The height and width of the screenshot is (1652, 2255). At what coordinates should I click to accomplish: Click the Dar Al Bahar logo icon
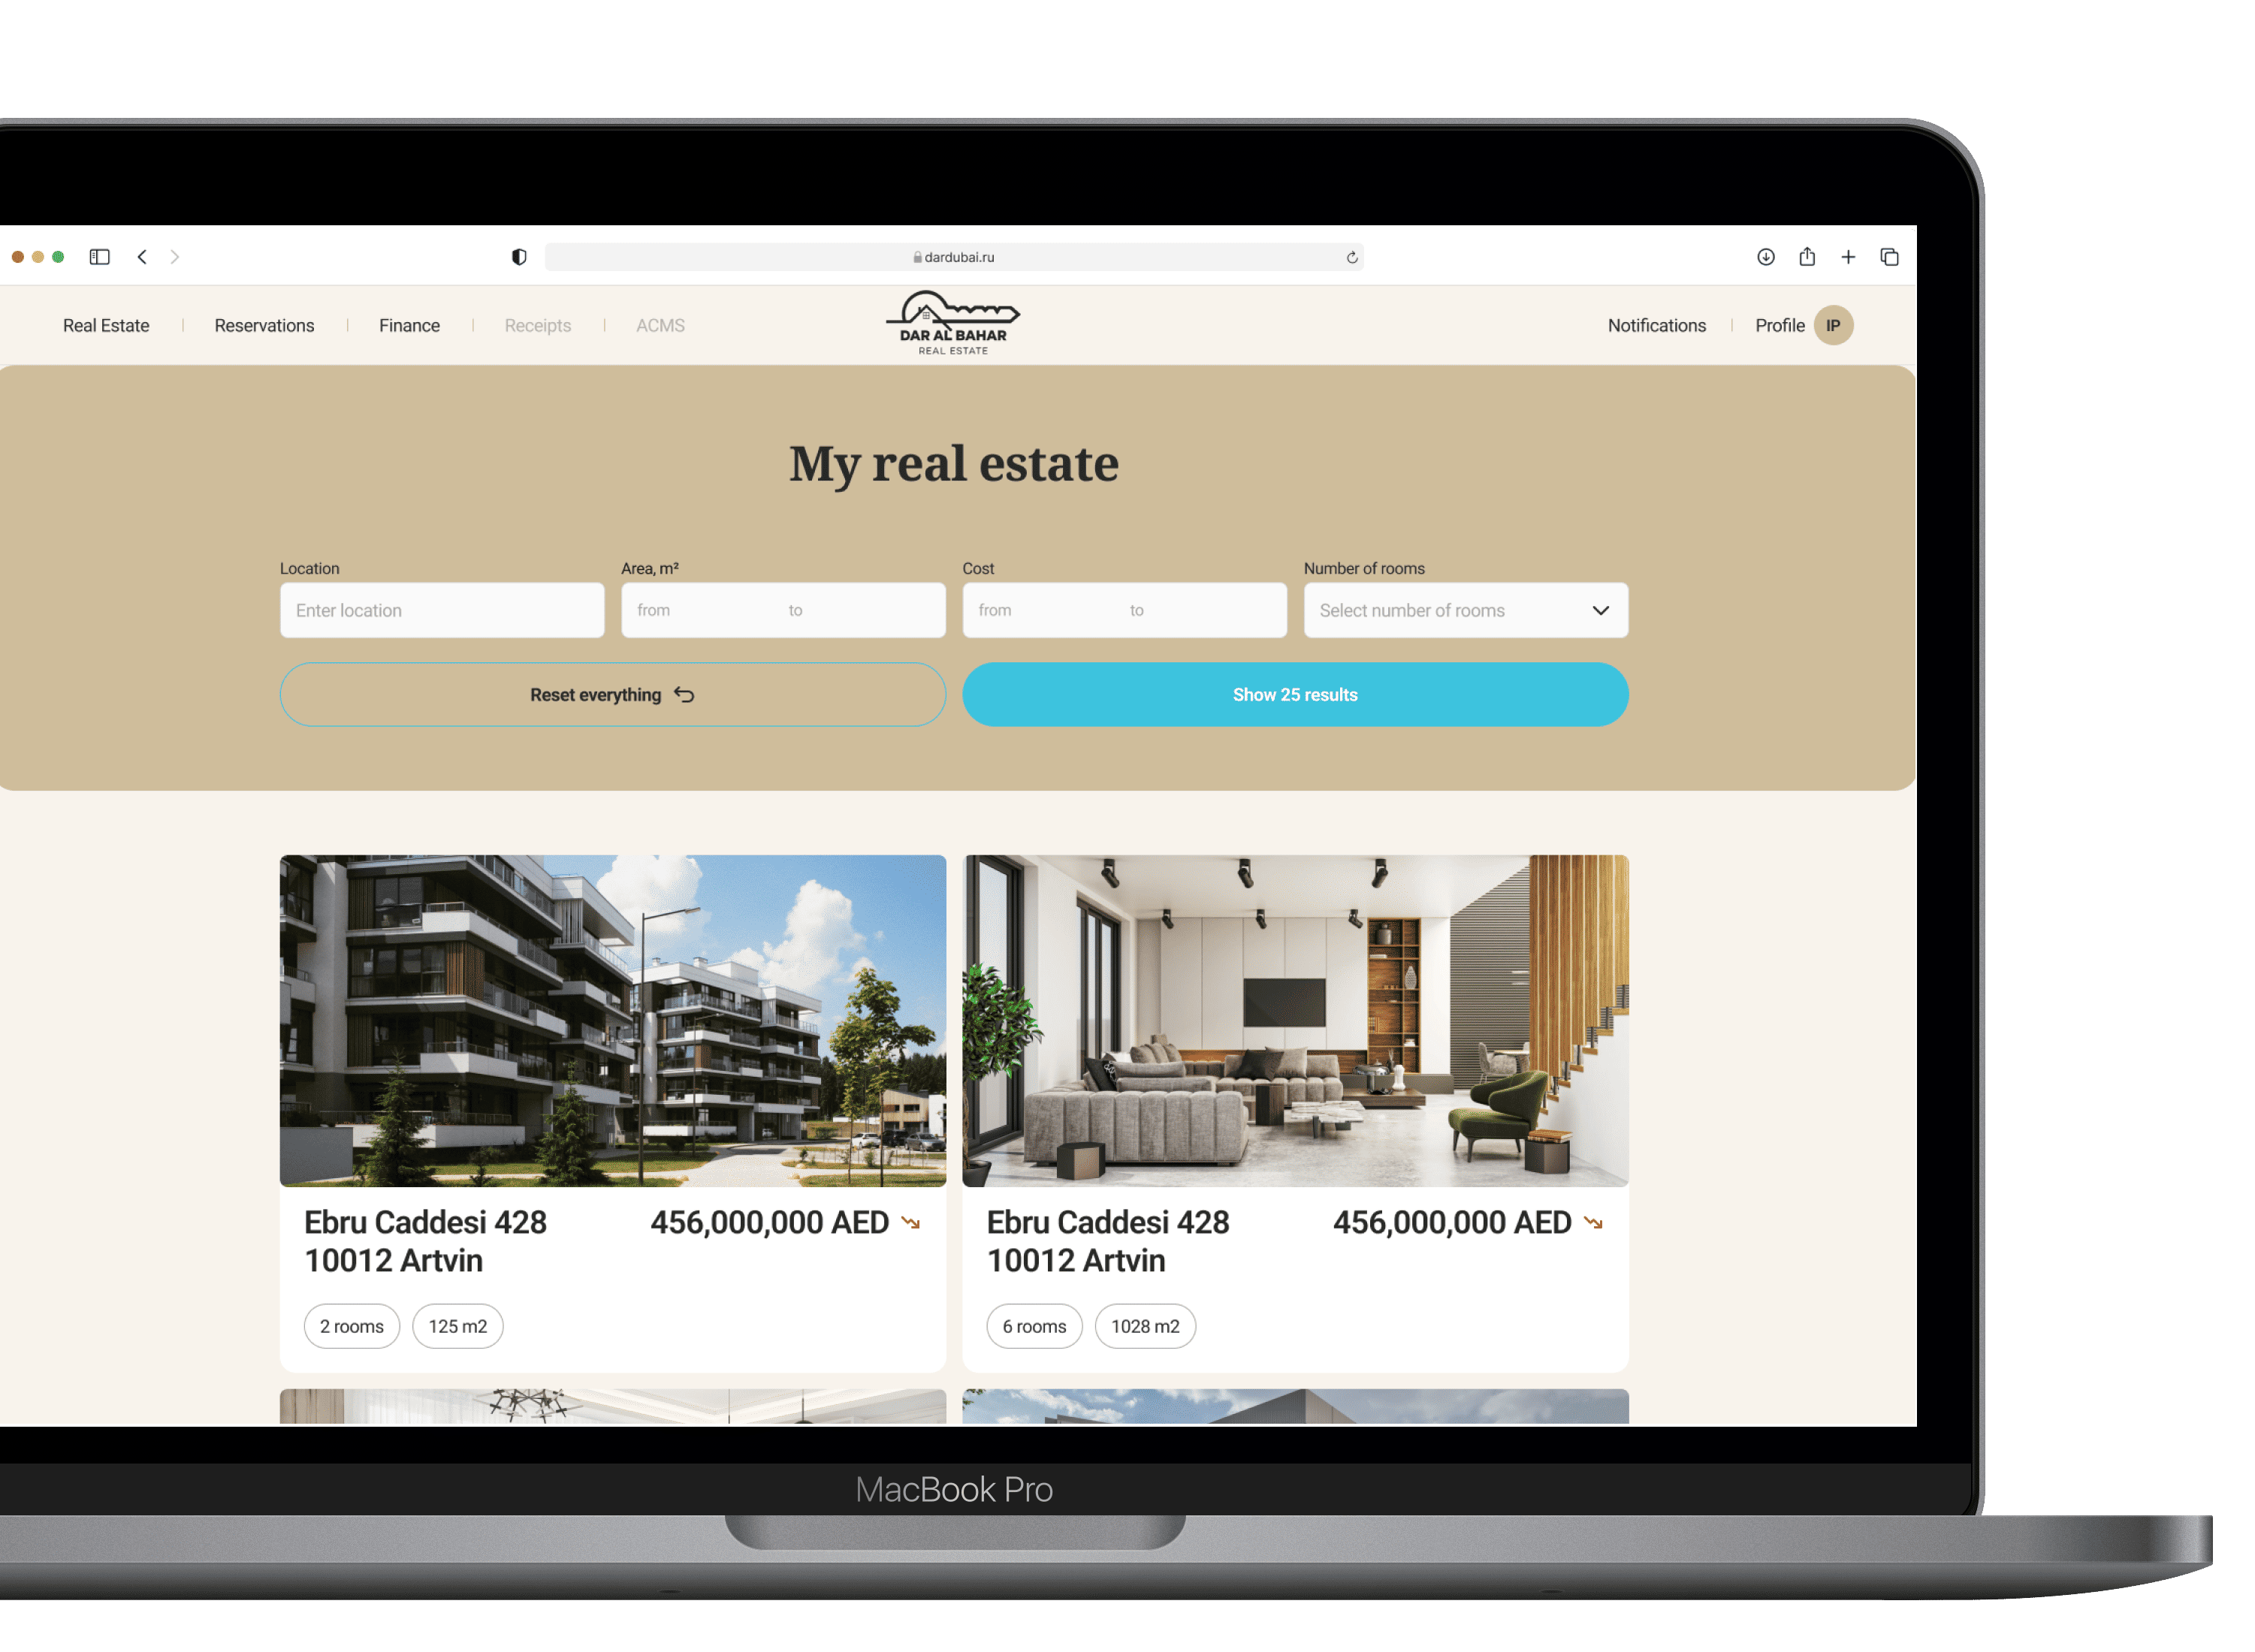[954, 324]
